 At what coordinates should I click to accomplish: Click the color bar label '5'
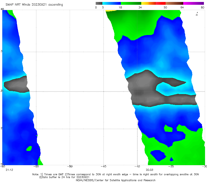[103, 8]
